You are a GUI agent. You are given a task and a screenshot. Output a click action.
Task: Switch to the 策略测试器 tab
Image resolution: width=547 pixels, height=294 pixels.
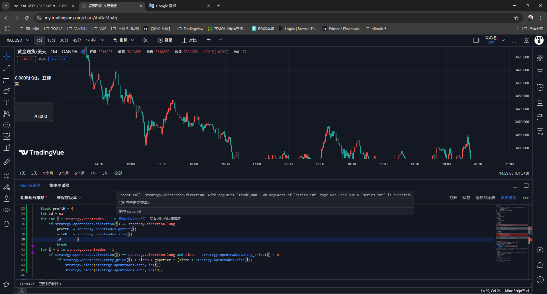(59, 185)
